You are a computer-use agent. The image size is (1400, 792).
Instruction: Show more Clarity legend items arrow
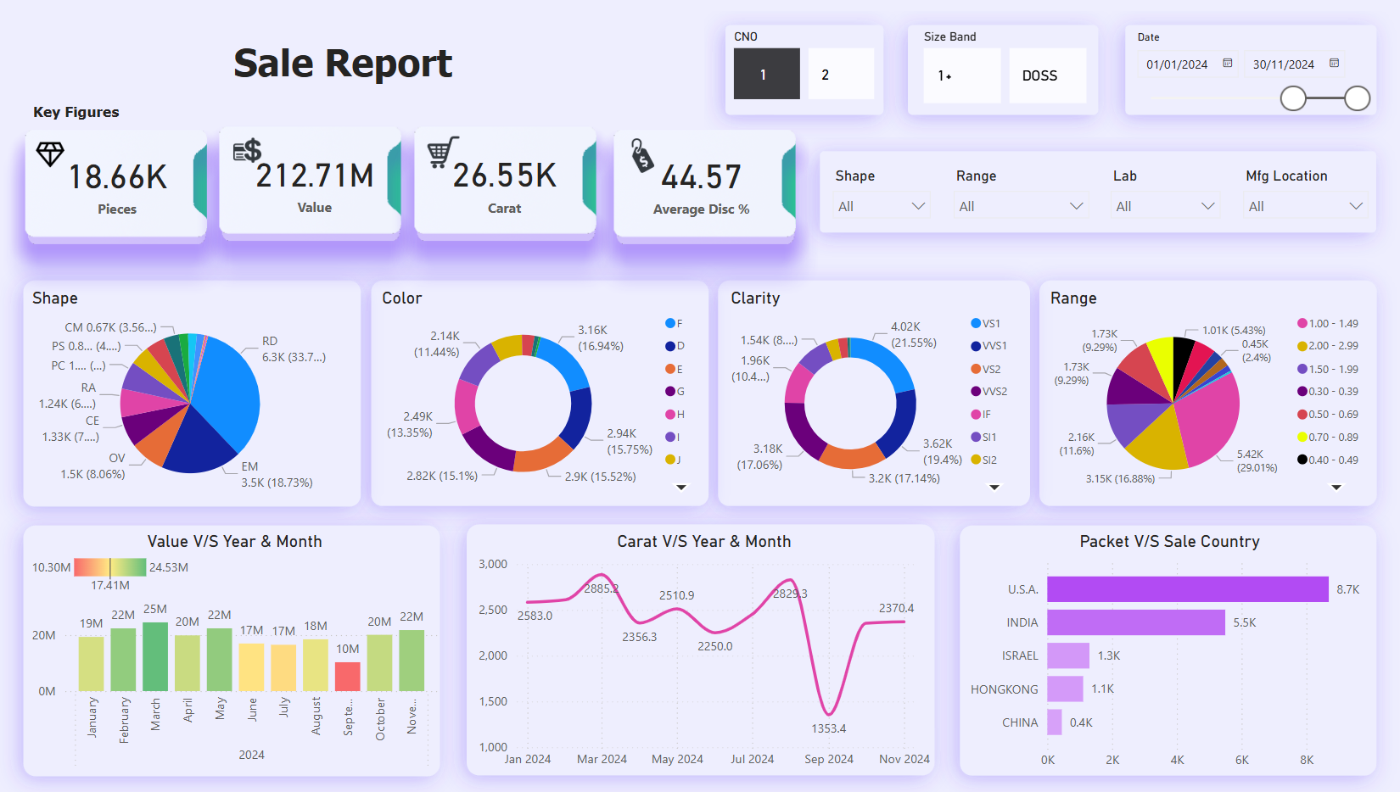(x=994, y=488)
